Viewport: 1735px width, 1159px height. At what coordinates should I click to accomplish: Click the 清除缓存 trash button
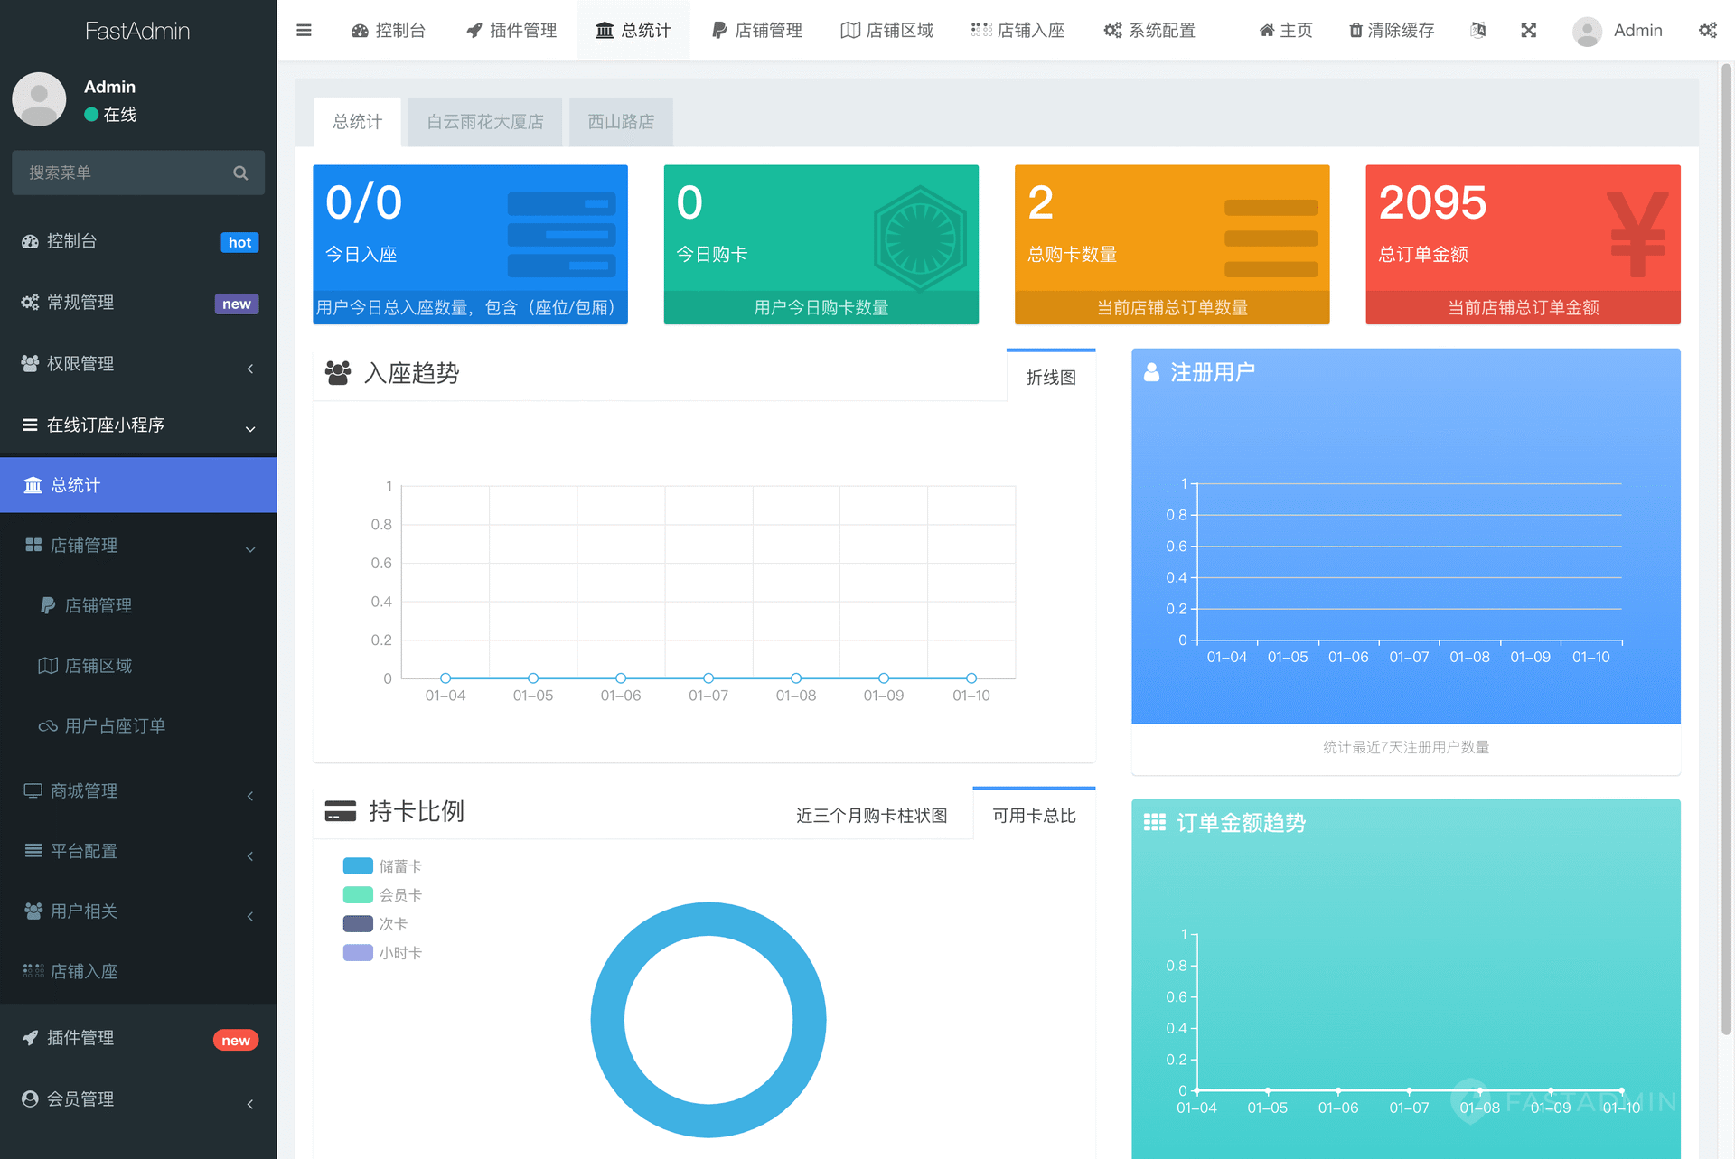click(x=1392, y=30)
